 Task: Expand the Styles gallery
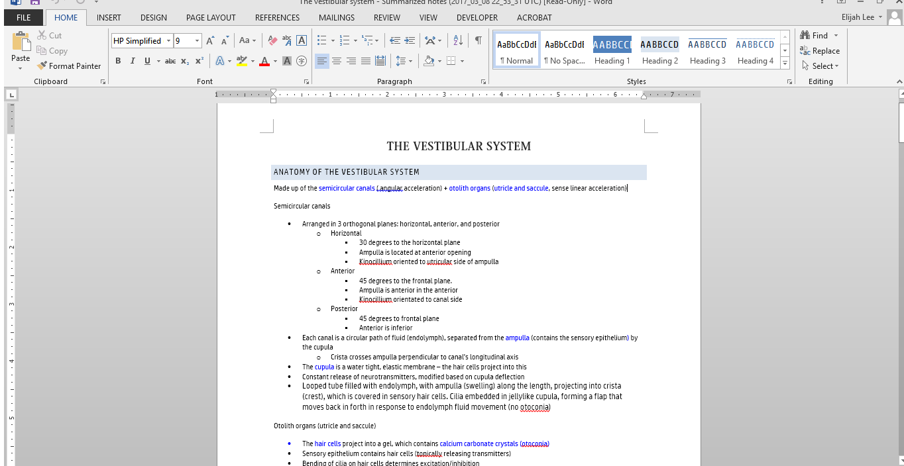point(785,64)
